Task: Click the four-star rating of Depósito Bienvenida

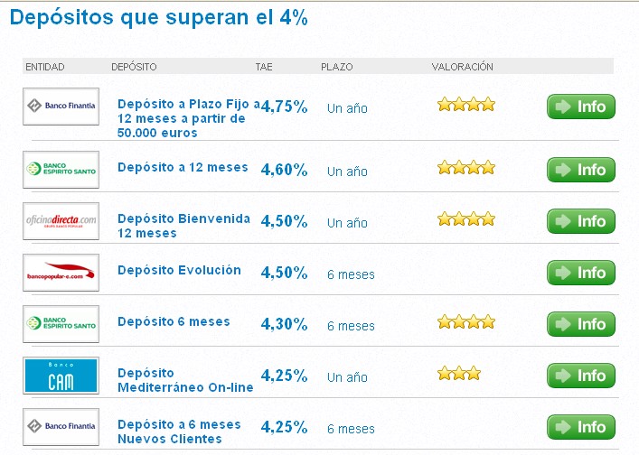Action: coord(466,218)
